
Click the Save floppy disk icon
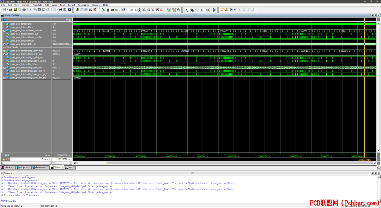click(x=15, y=10)
